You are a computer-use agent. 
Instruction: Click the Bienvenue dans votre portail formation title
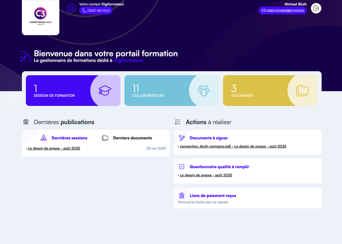pyautogui.click(x=106, y=53)
